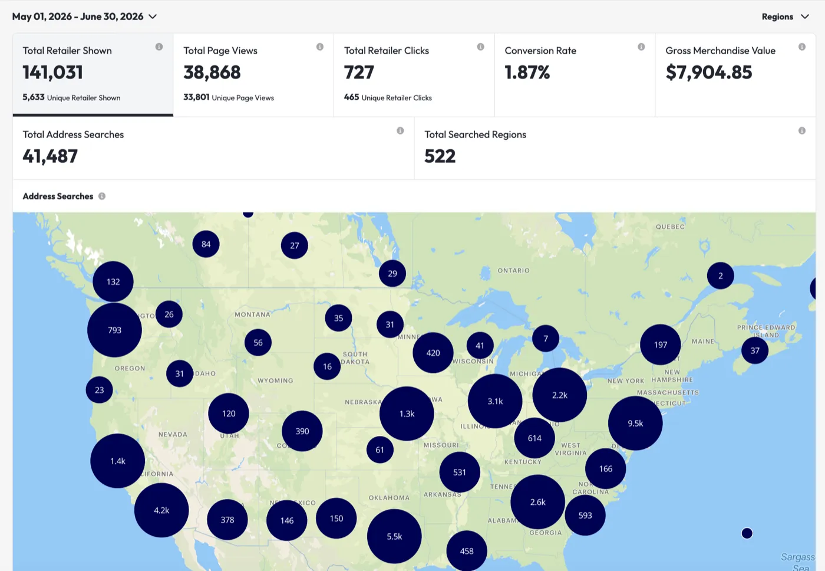Click the 465 Unique Retailer Clicks text
The width and height of the screenshot is (825, 571).
pyautogui.click(x=388, y=97)
